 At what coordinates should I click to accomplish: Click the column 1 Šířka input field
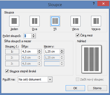[x=29, y=51]
